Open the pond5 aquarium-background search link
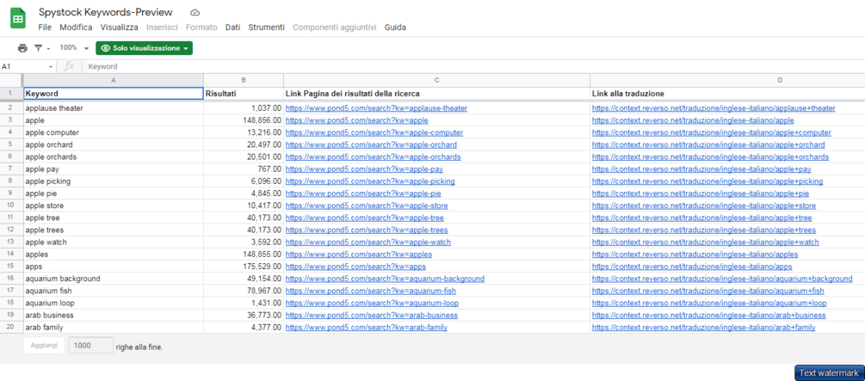Viewport: 865px width, 381px height. coord(385,279)
